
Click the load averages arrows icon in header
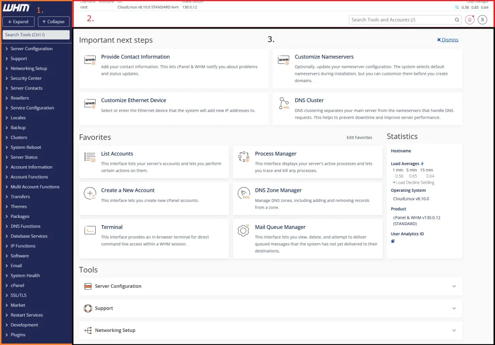point(457,7)
